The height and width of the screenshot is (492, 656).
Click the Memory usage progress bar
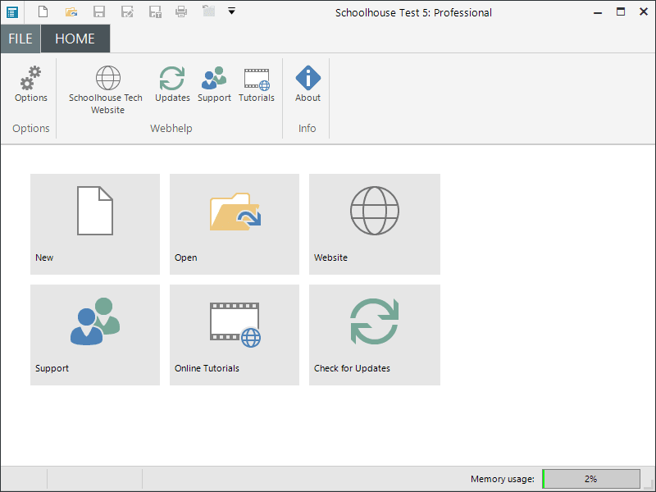coord(591,479)
